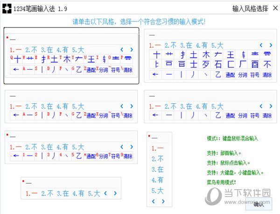Click the 目 radical key
The width and height of the screenshot is (280, 214).
coord(181,64)
